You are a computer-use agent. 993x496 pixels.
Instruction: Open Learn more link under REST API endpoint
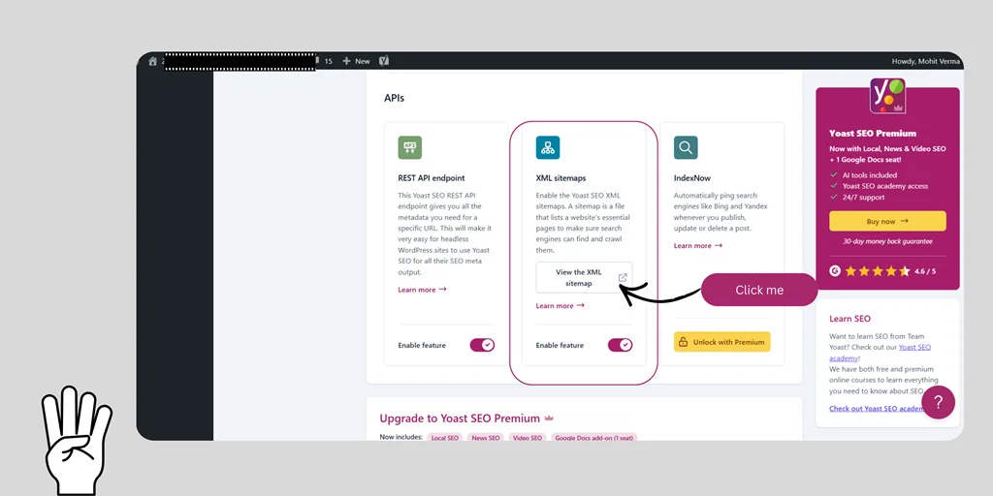click(x=422, y=290)
